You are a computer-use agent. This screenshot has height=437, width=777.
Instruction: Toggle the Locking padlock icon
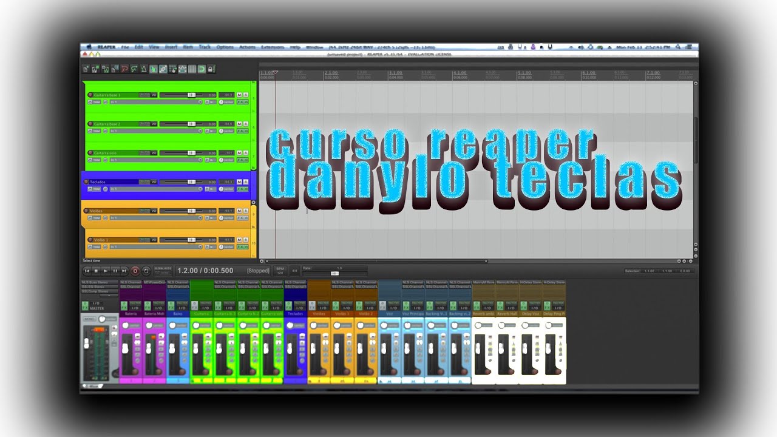(x=211, y=69)
